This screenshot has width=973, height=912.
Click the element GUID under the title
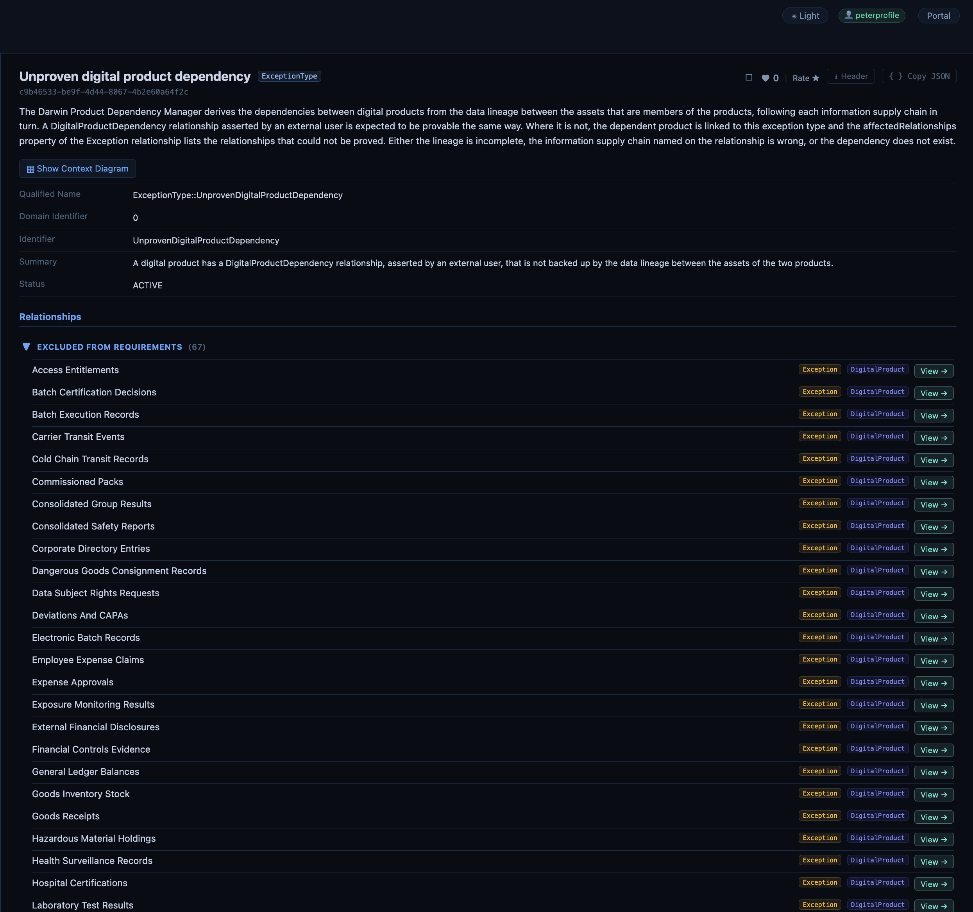point(104,91)
